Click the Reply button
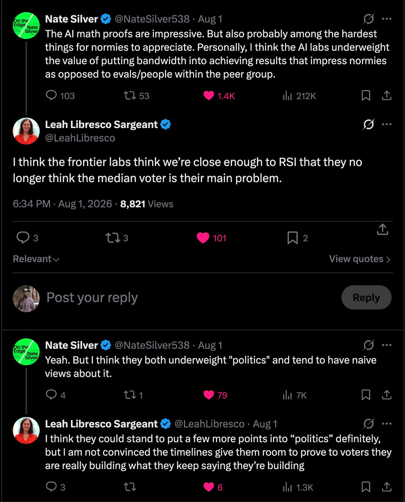 366,297
